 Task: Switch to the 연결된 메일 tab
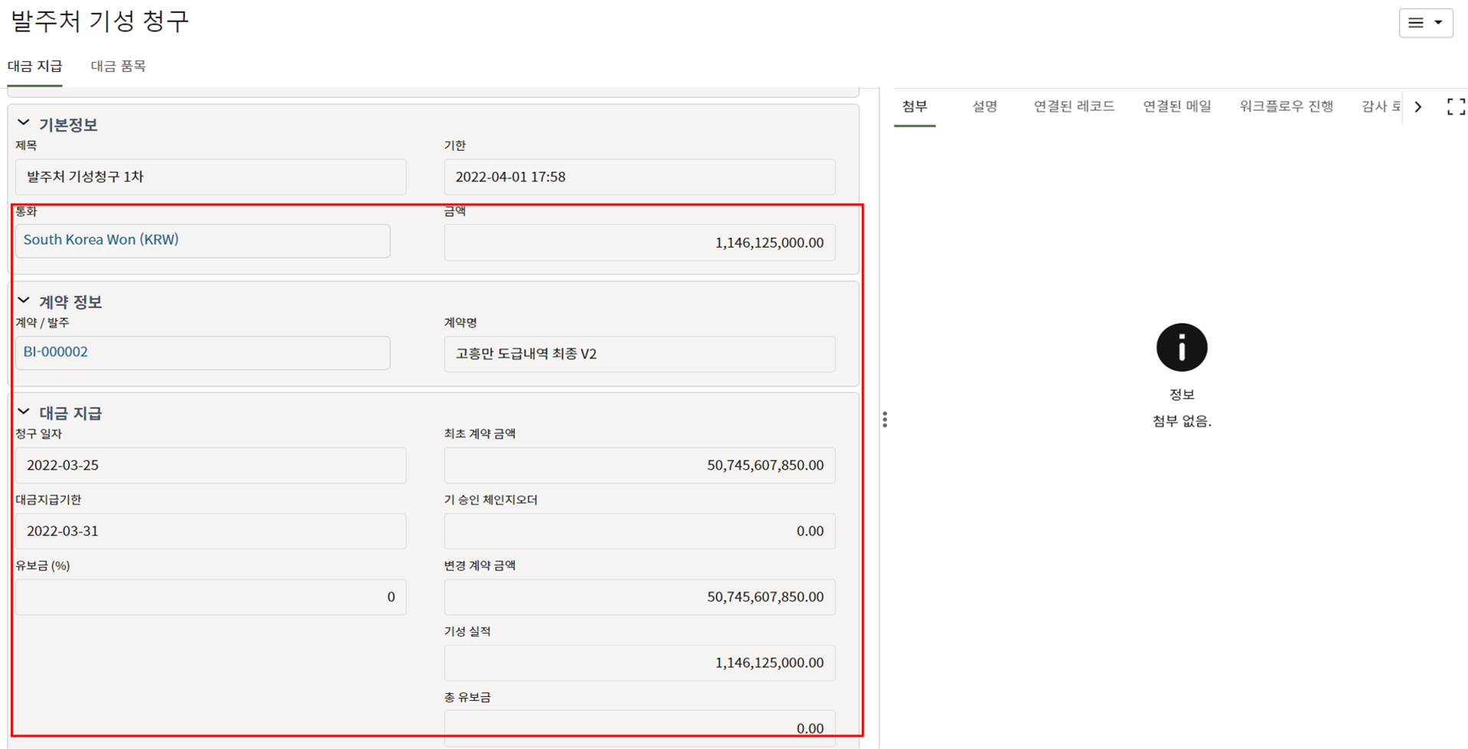point(1176,106)
